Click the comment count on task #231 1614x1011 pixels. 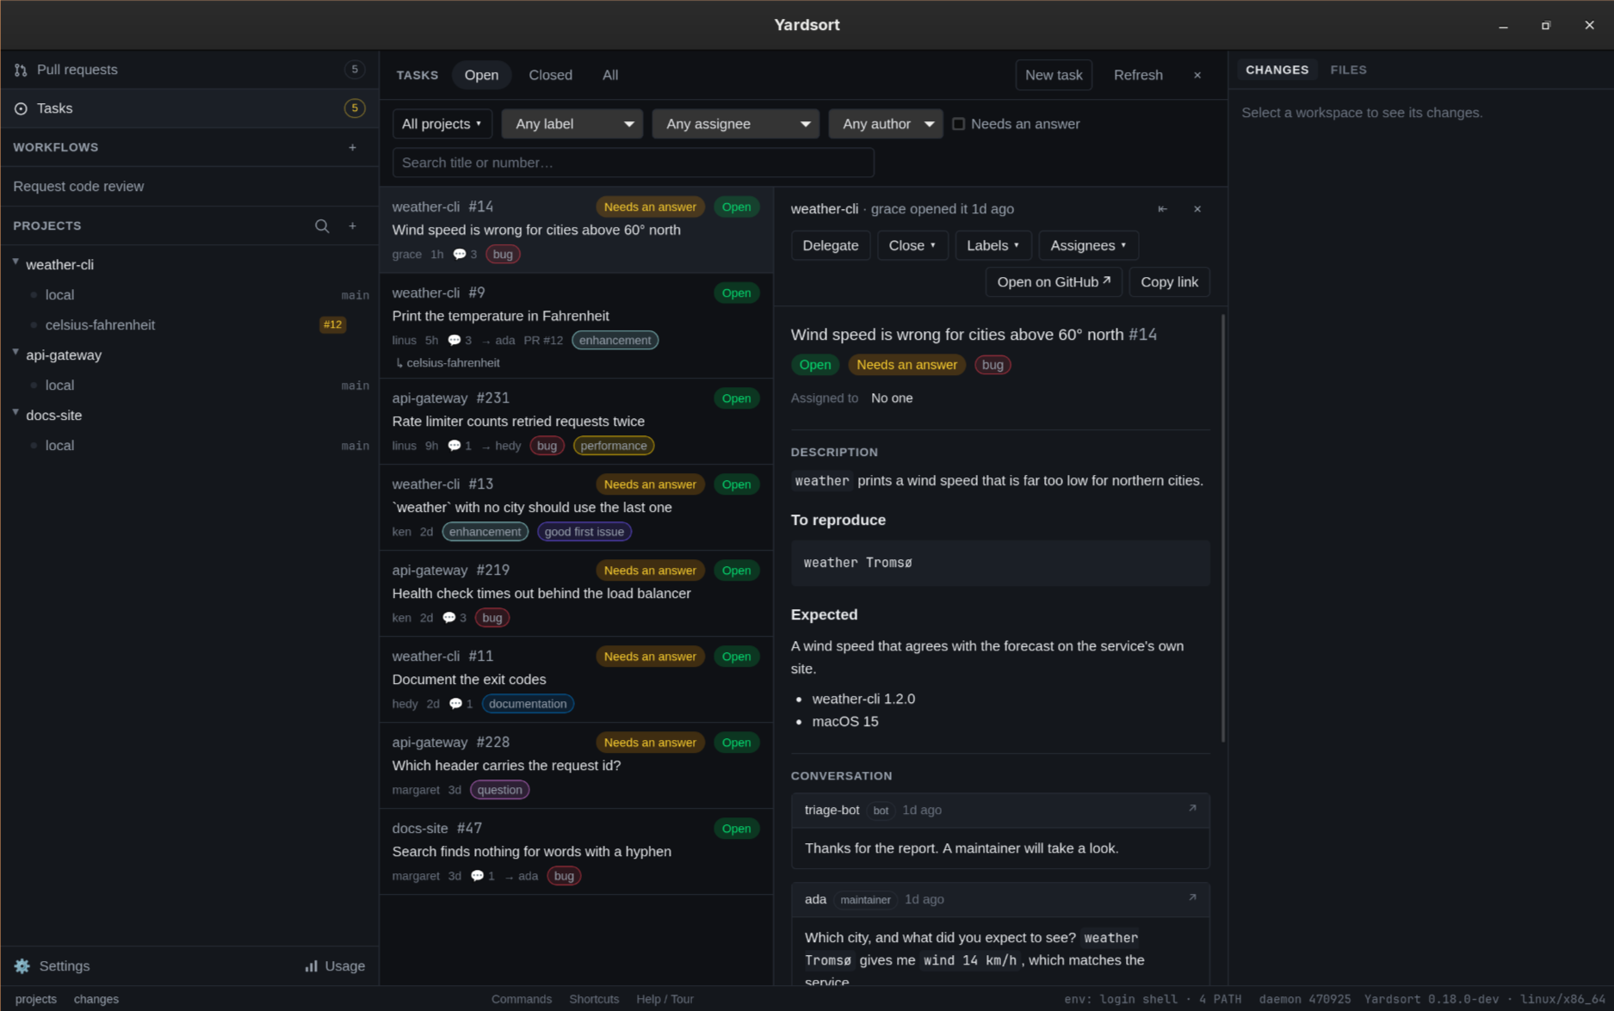[460, 446]
